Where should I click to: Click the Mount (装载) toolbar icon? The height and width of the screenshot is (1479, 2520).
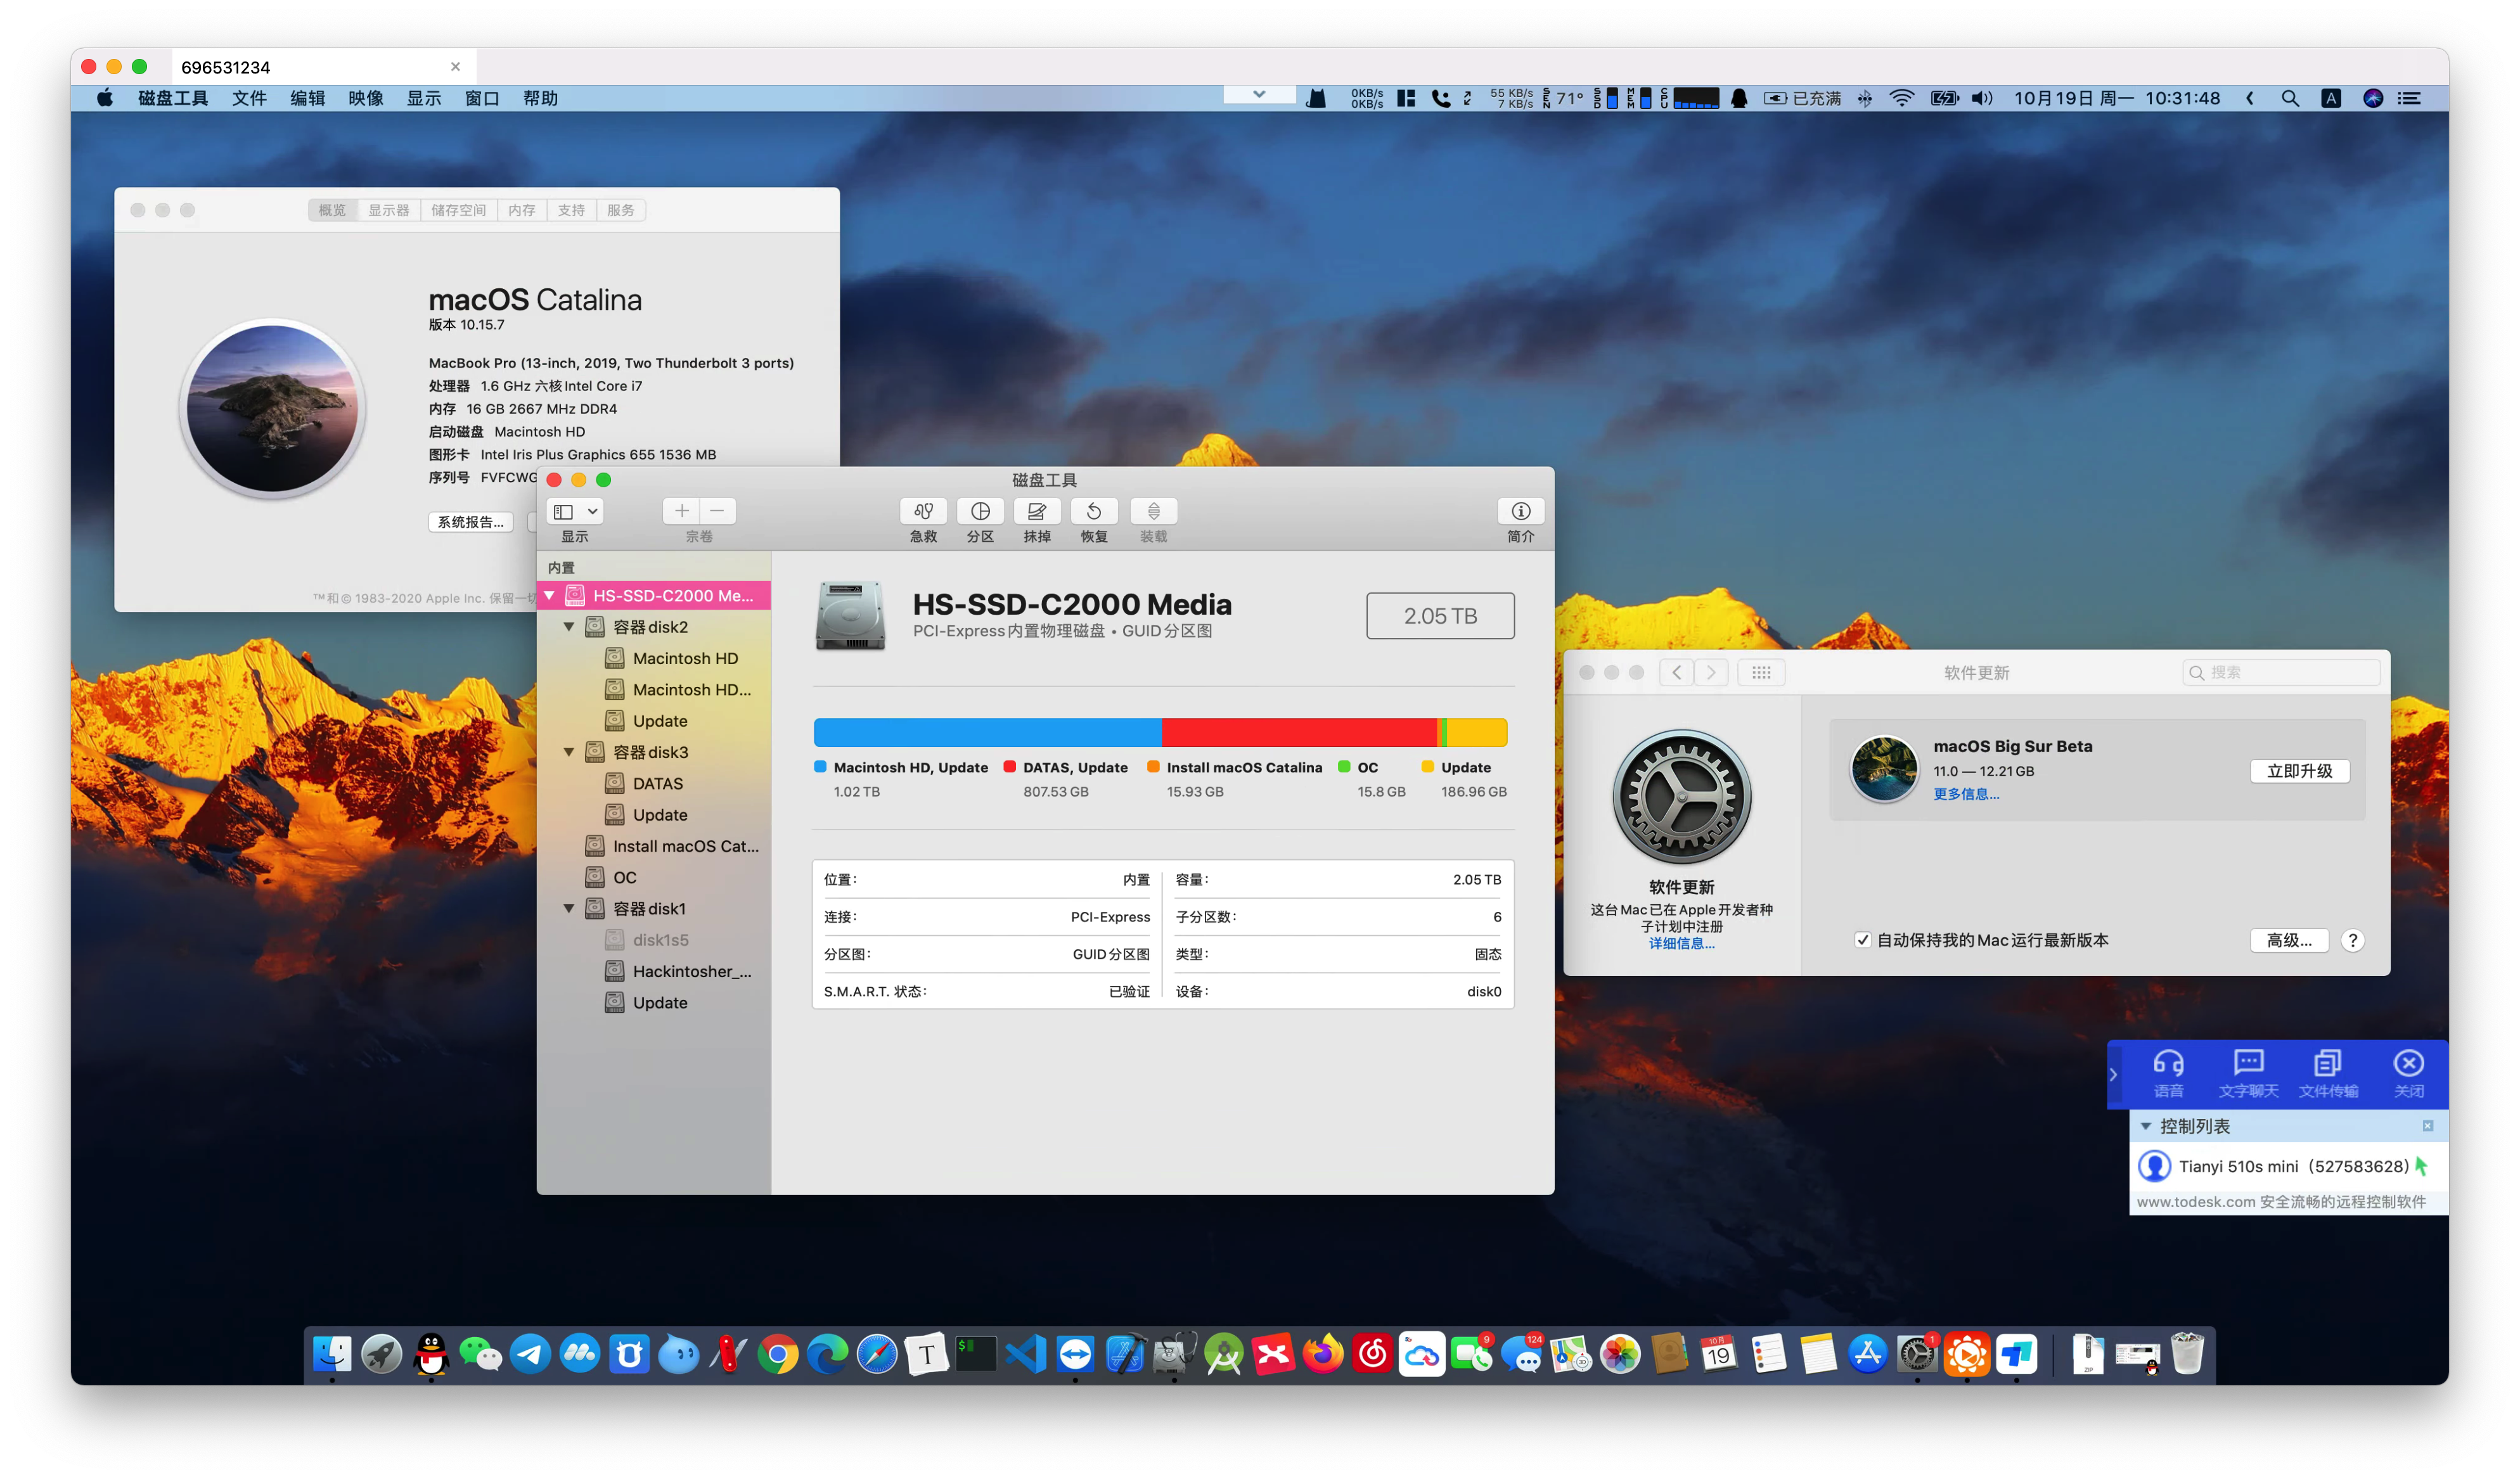click(1153, 511)
